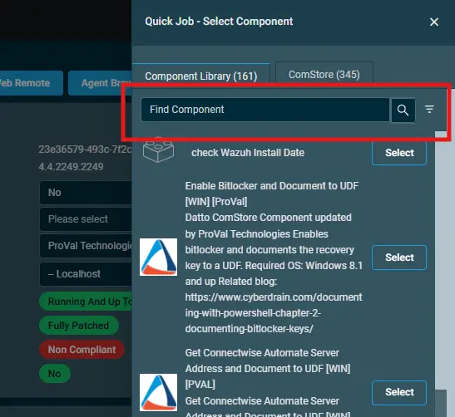Open the Please select dropdown

click(86, 219)
